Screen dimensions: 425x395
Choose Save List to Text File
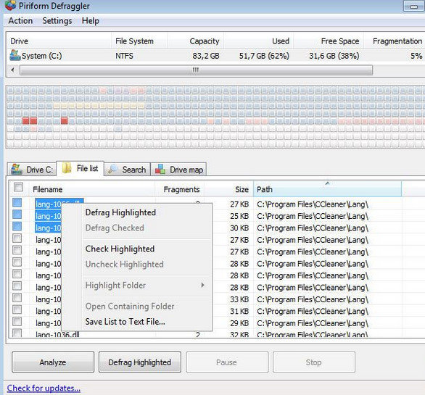125,322
